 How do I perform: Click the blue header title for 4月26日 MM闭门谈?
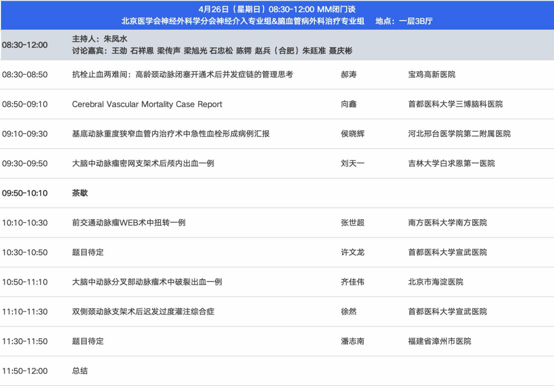(x=276, y=9)
